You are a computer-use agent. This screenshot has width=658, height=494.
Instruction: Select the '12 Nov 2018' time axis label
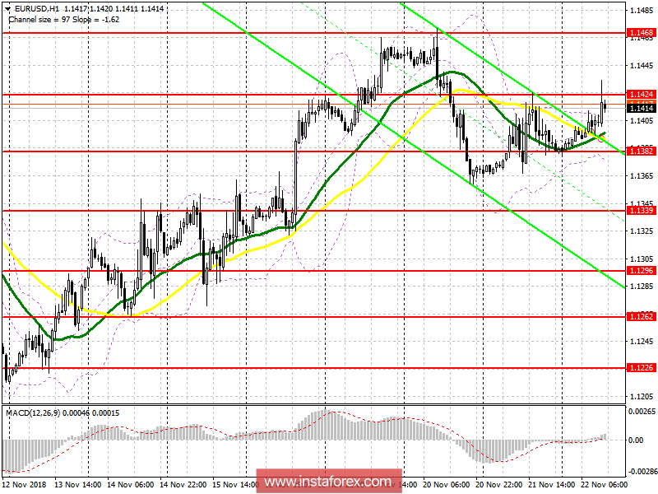[24, 485]
